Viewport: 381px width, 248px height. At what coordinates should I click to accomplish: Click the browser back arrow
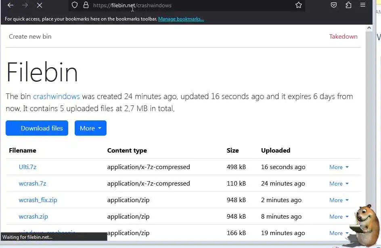[10, 5]
